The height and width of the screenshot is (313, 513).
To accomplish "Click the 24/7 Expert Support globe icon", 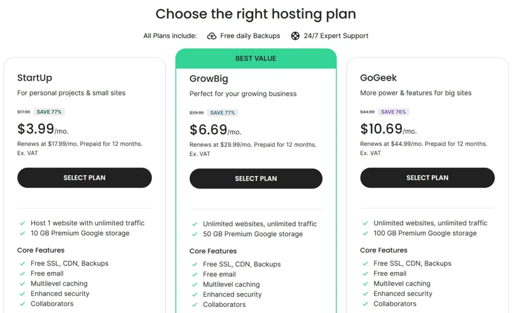I will pos(296,36).
